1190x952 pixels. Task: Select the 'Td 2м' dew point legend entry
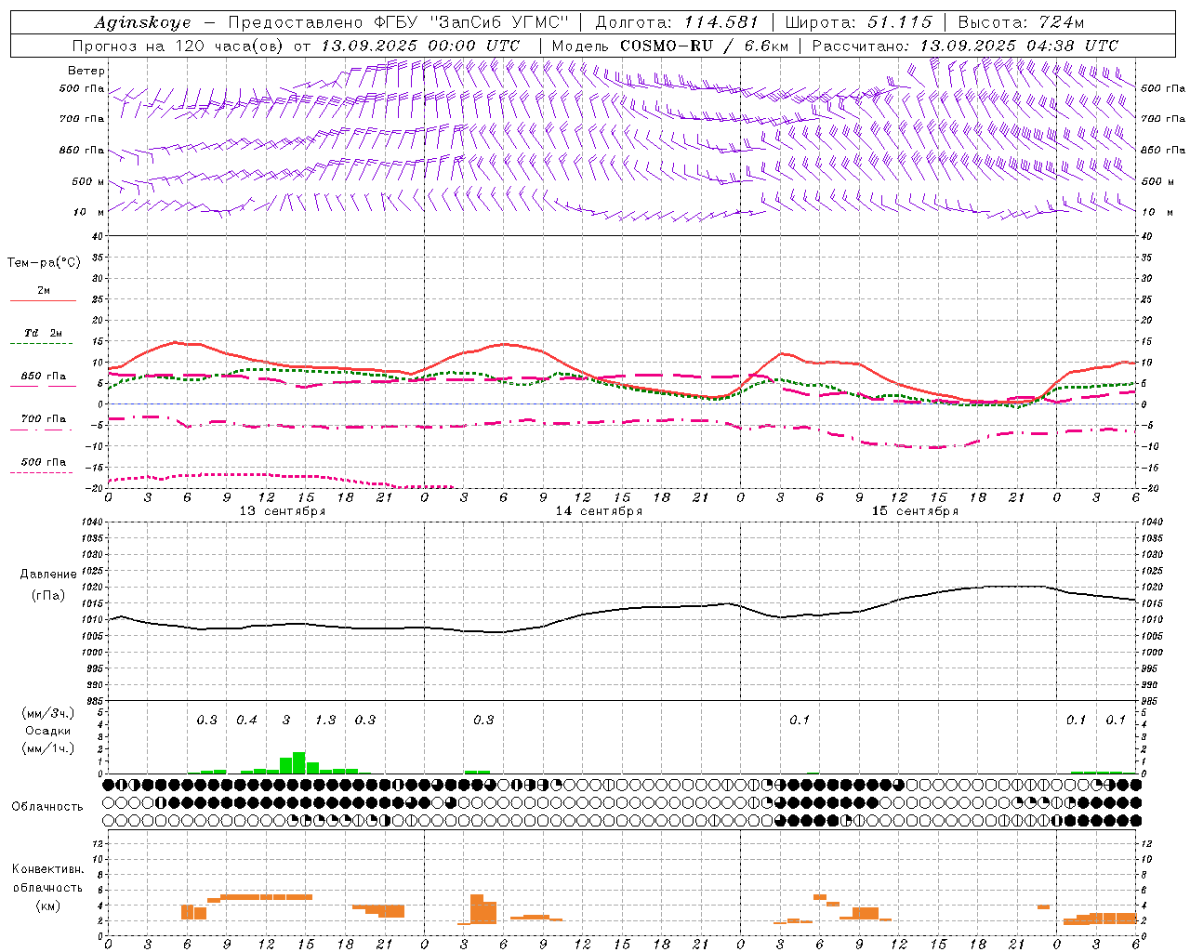point(44,333)
